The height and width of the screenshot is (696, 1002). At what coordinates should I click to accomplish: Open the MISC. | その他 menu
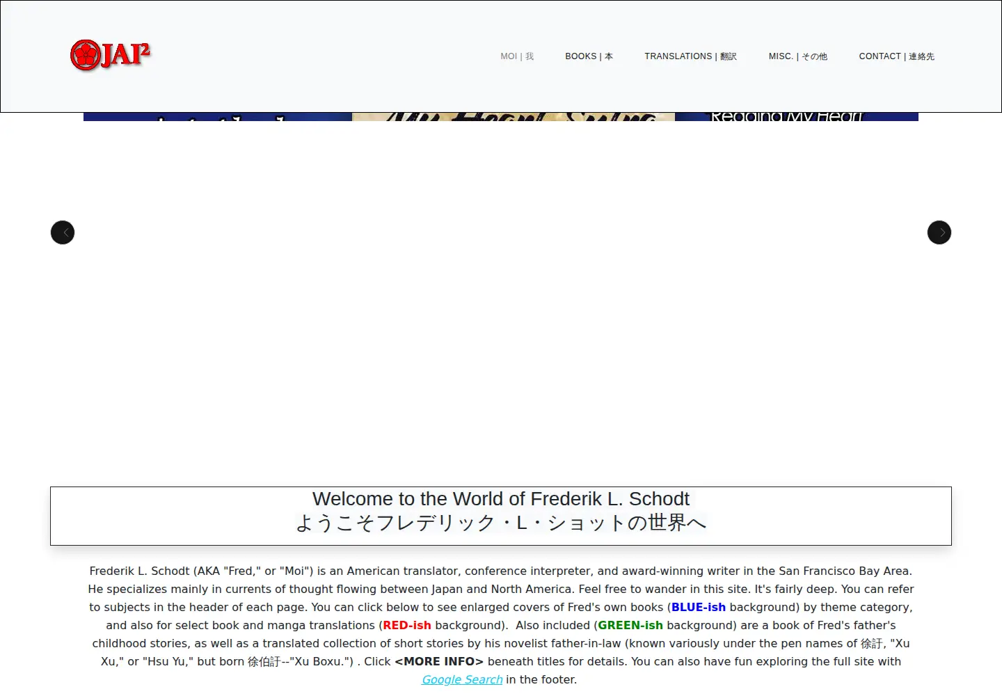point(798,56)
